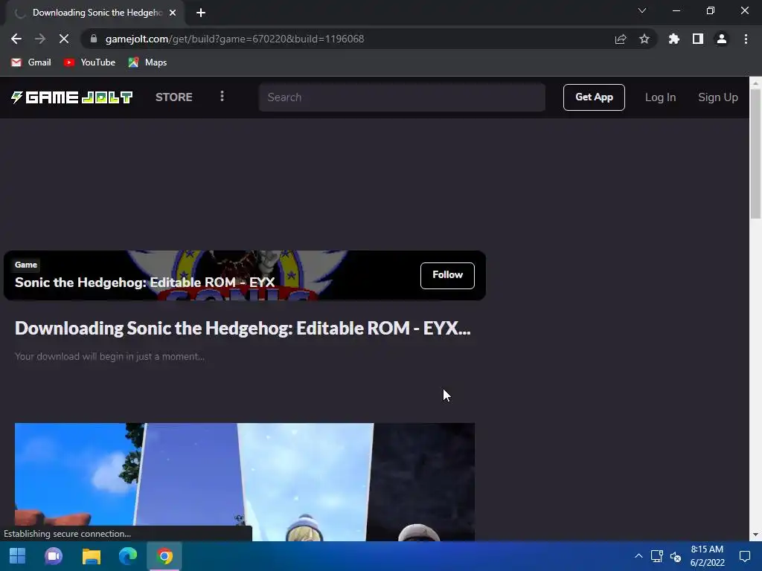
Task: Open the clock showing 8:15 AM
Action: (707, 556)
